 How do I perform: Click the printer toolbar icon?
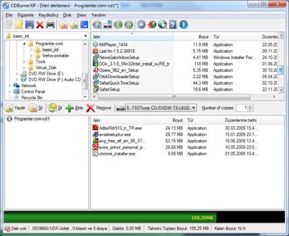click(50, 25)
